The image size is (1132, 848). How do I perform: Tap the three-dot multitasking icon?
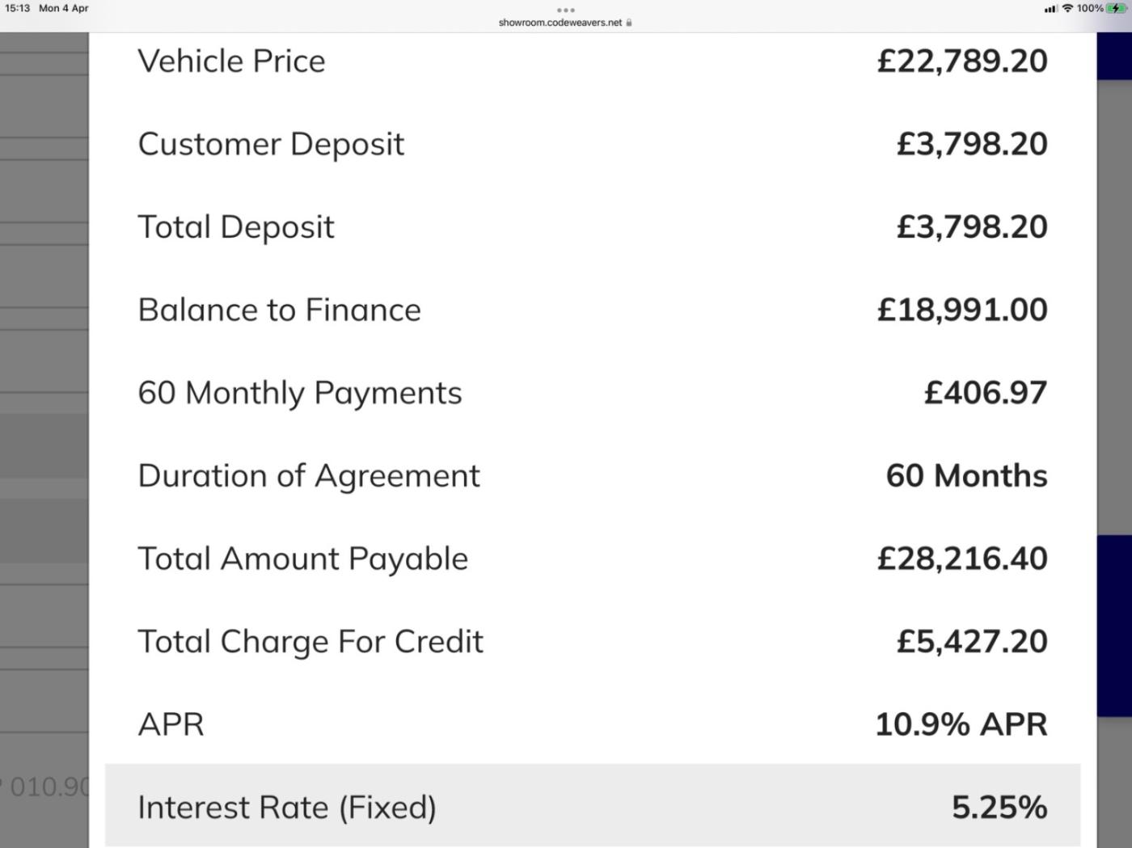point(566,11)
